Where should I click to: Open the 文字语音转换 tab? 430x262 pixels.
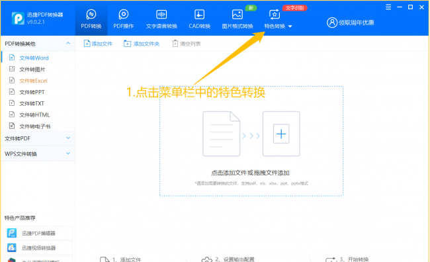(161, 19)
